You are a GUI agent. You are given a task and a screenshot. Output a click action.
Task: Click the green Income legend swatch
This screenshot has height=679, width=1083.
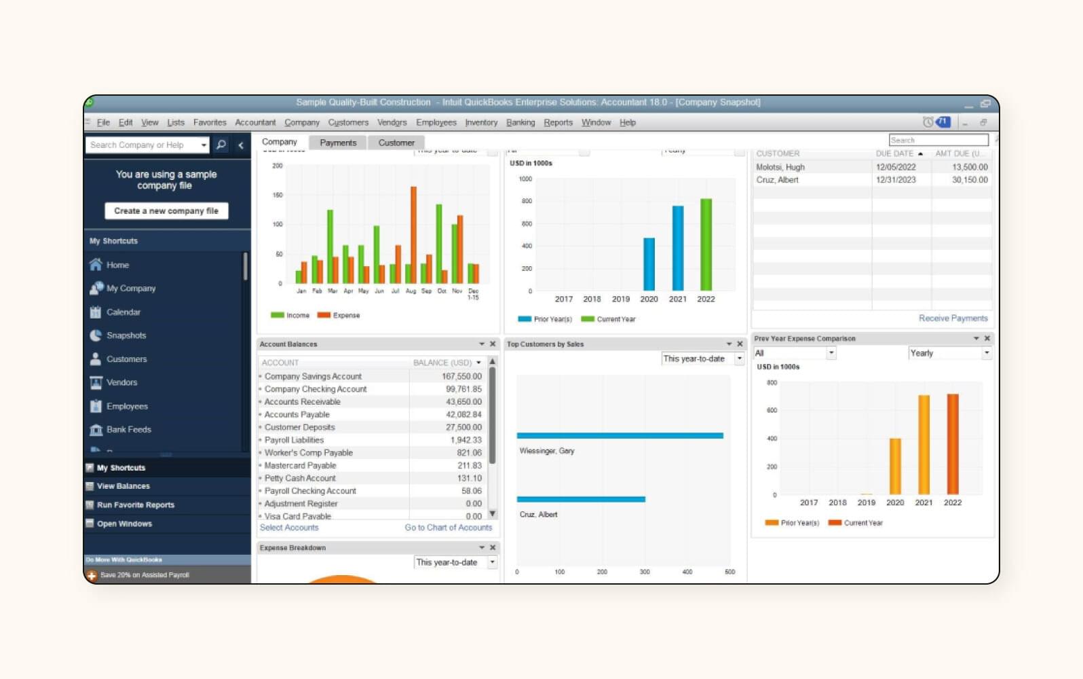[x=277, y=315]
